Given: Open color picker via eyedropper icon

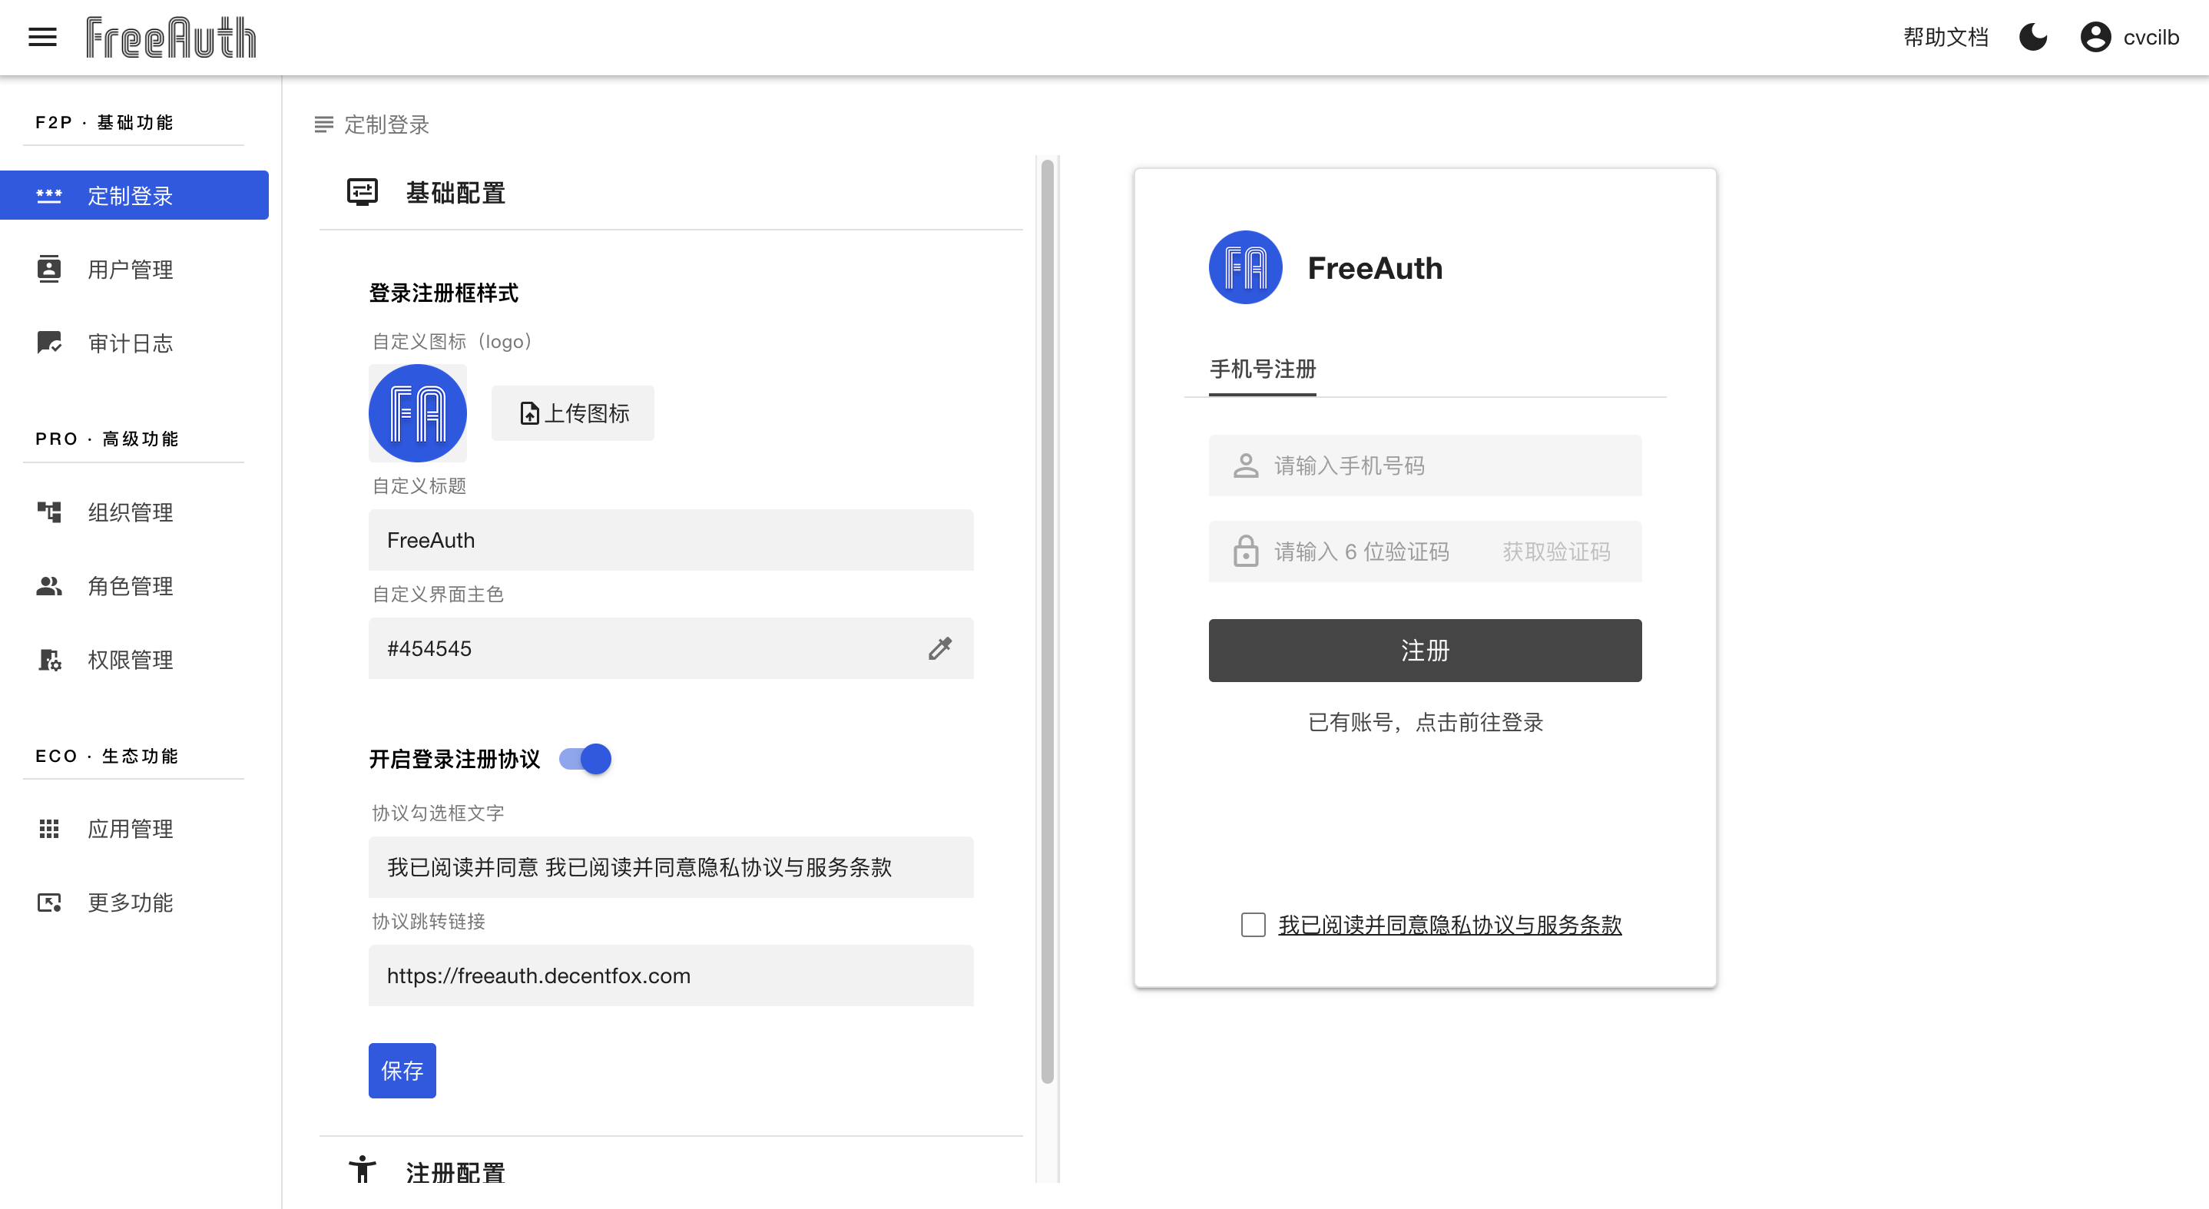Looking at the screenshot, I should coord(940,648).
